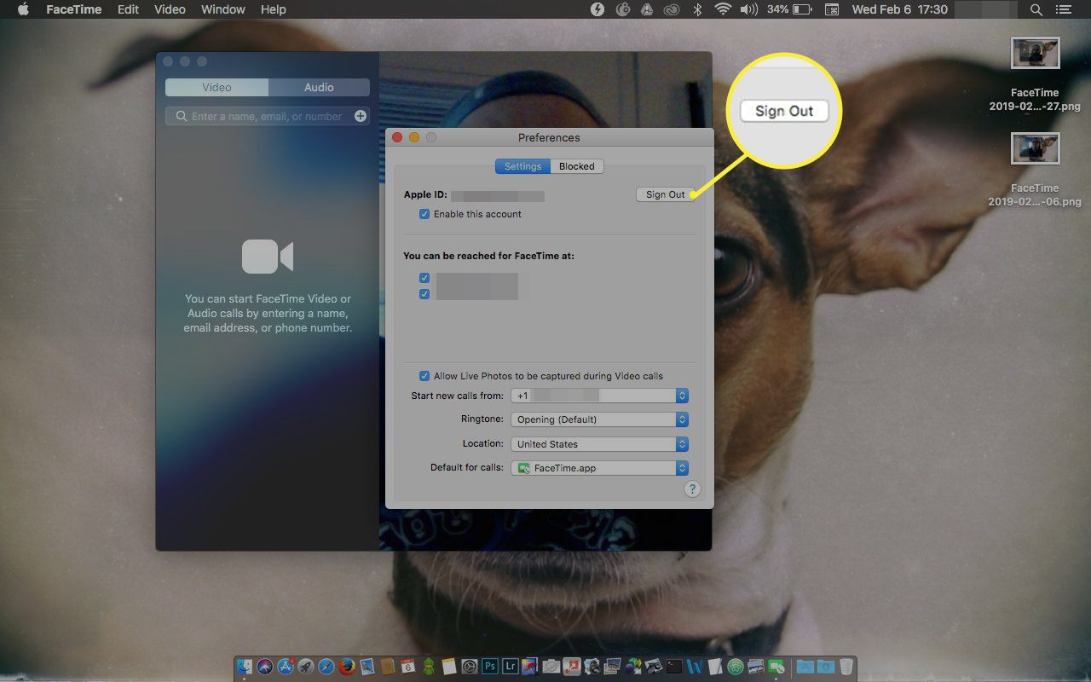Uncheck the first FaceTime reachable address
Image resolution: width=1091 pixels, height=682 pixels.
click(424, 278)
